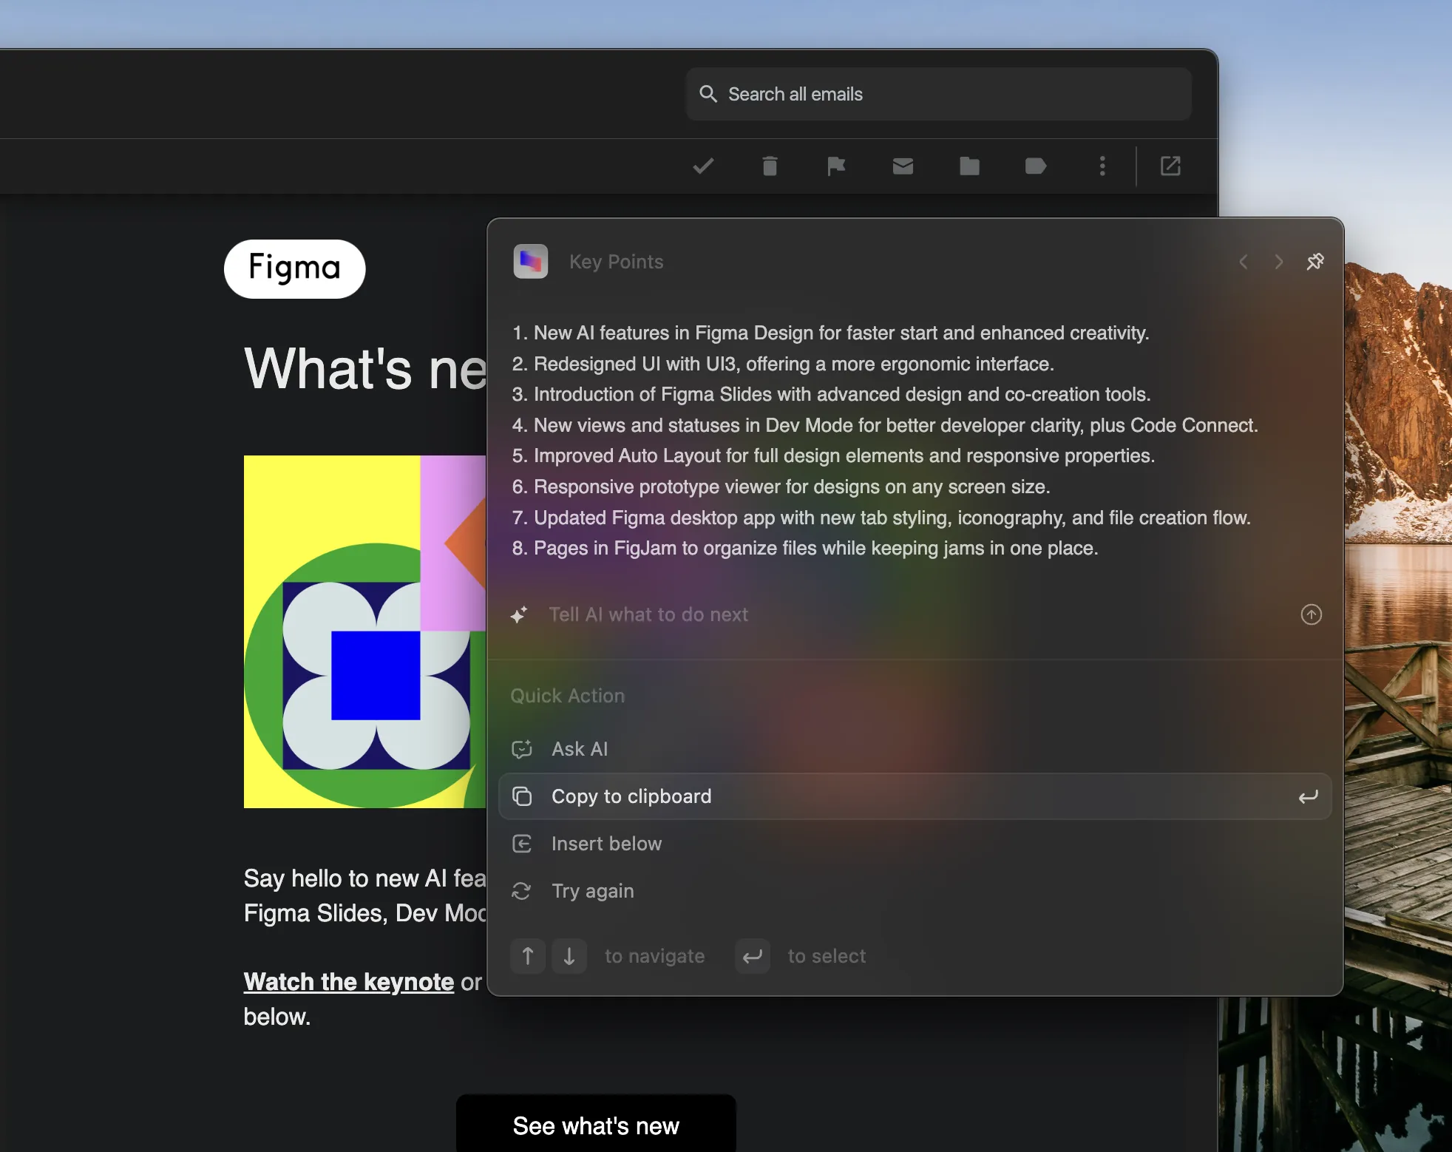Move the email using the folder icon
Image resolution: width=1452 pixels, height=1152 pixels.
(969, 166)
